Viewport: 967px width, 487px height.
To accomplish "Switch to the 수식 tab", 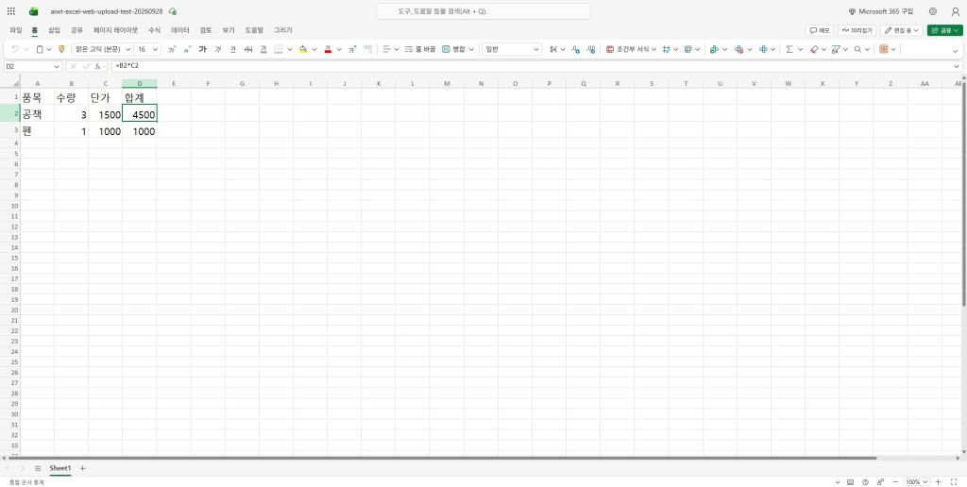I will coord(154,29).
